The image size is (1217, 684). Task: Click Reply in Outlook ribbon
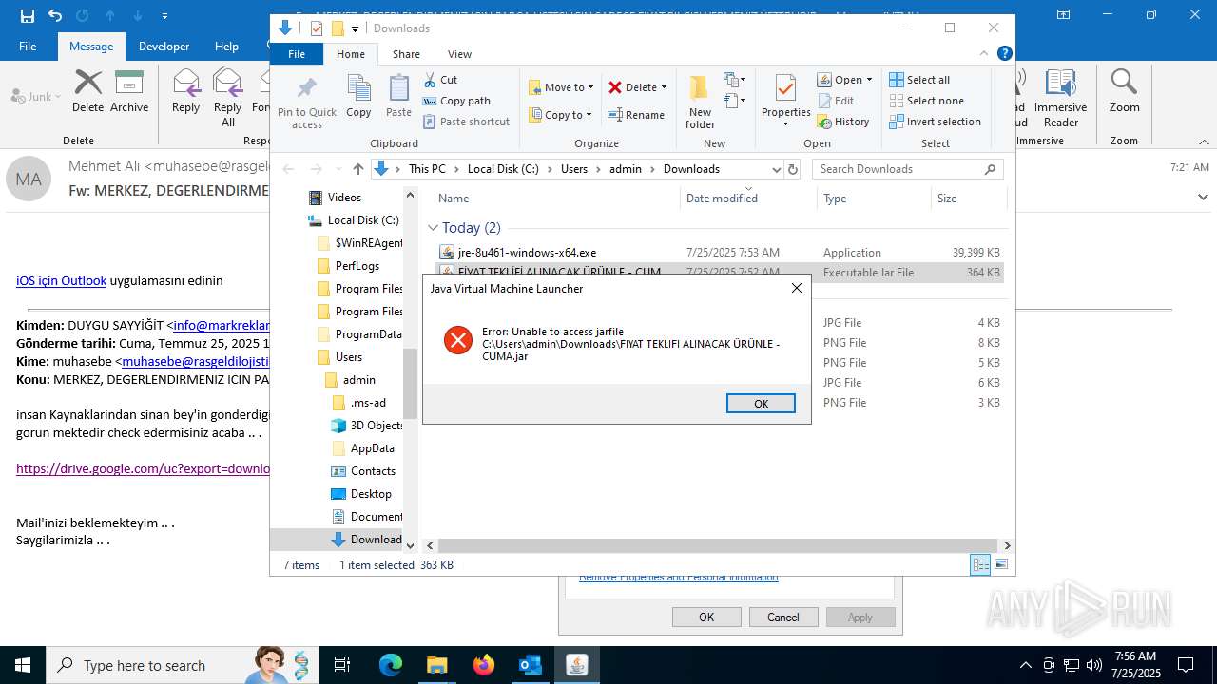point(185,92)
